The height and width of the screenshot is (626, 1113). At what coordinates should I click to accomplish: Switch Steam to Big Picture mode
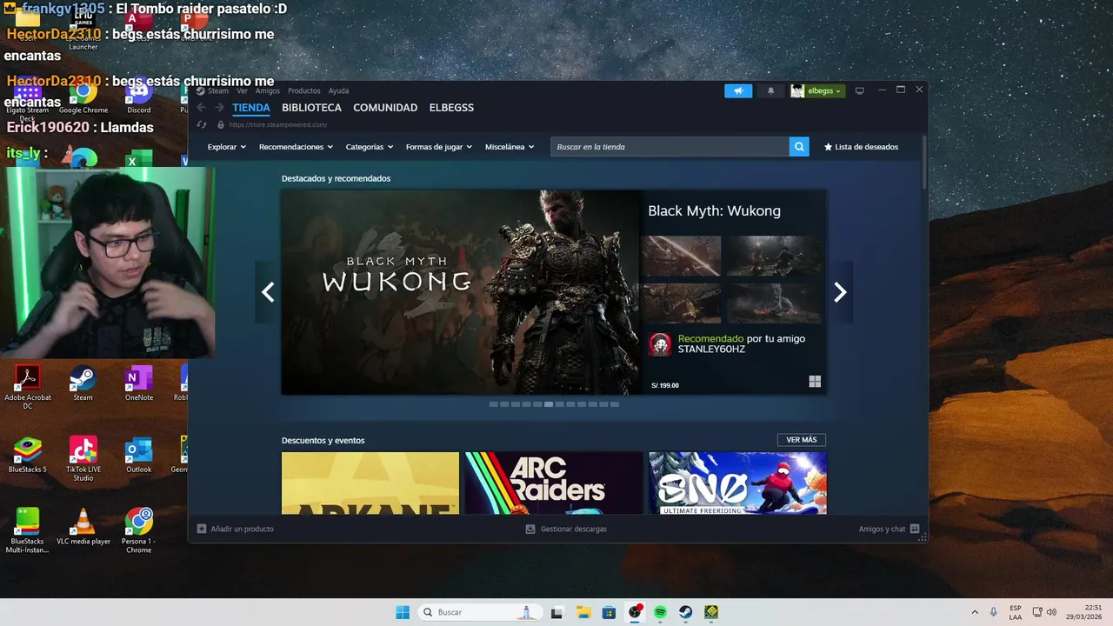click(x=859, y=90)
